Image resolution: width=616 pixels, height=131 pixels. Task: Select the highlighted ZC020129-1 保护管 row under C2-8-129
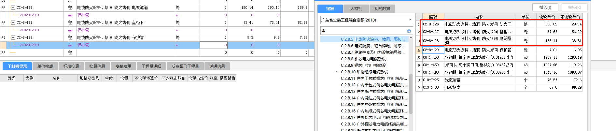coord(157,45)
